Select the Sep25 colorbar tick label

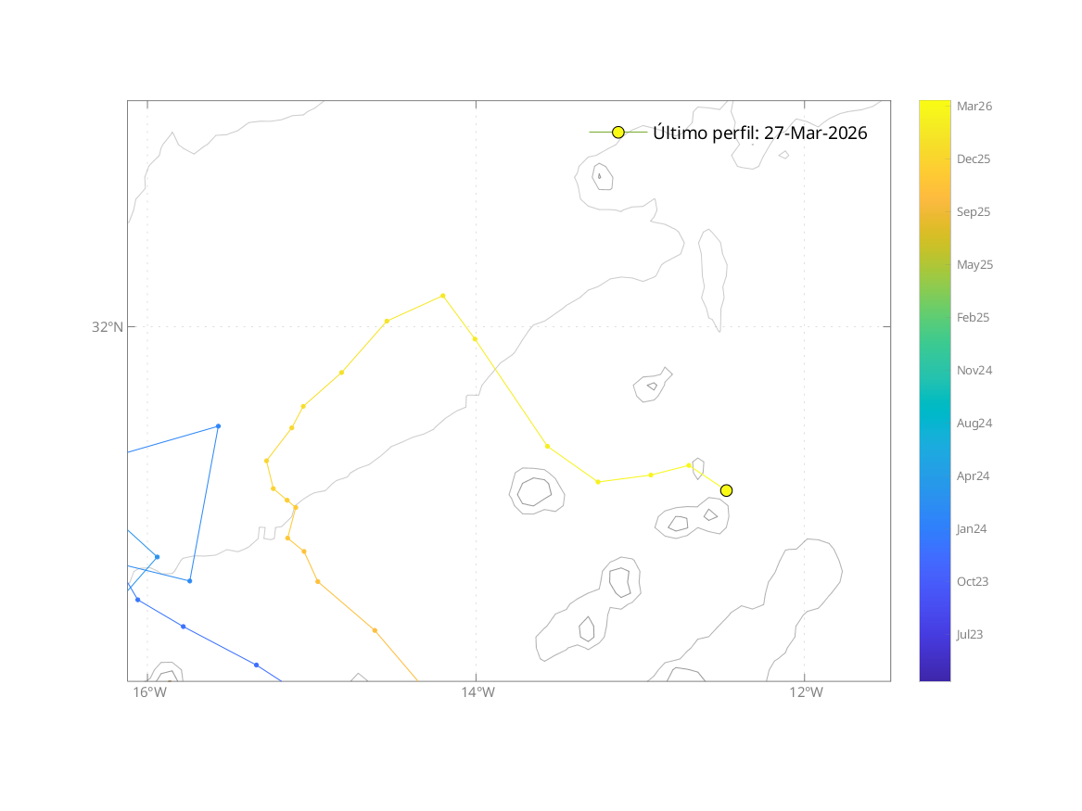coord(974,212)
